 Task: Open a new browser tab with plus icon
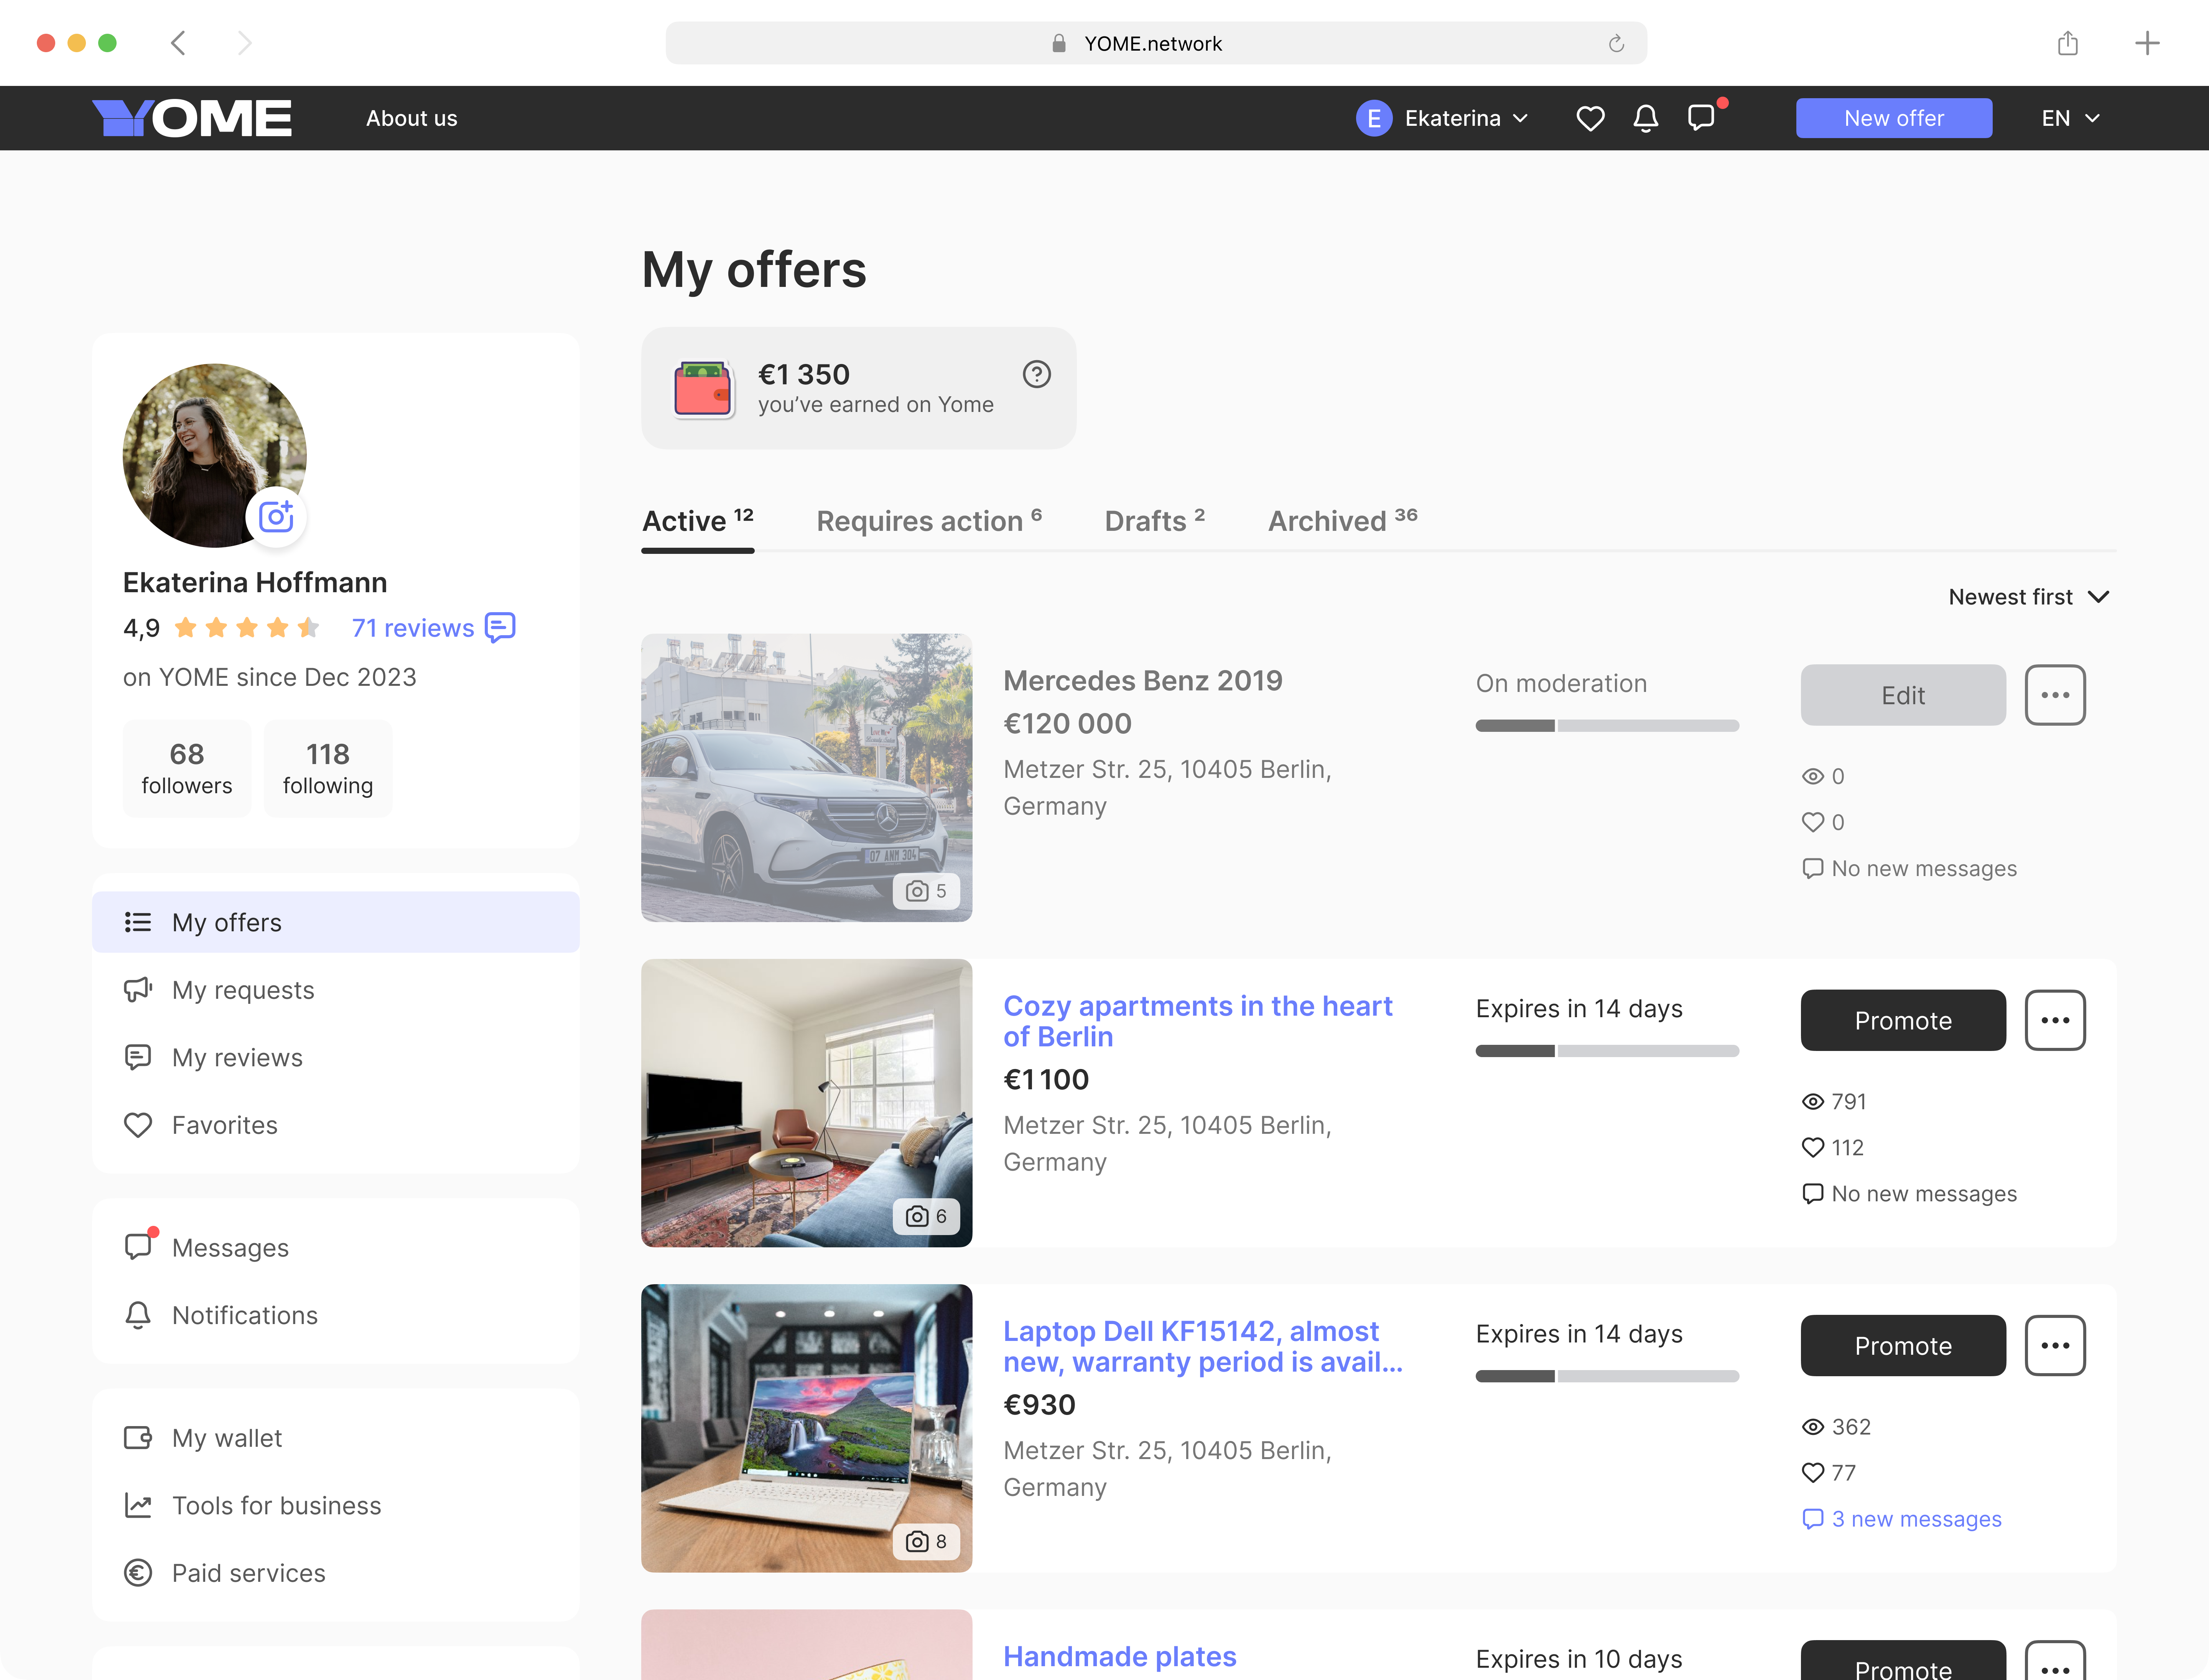[x=2146, y=43]
